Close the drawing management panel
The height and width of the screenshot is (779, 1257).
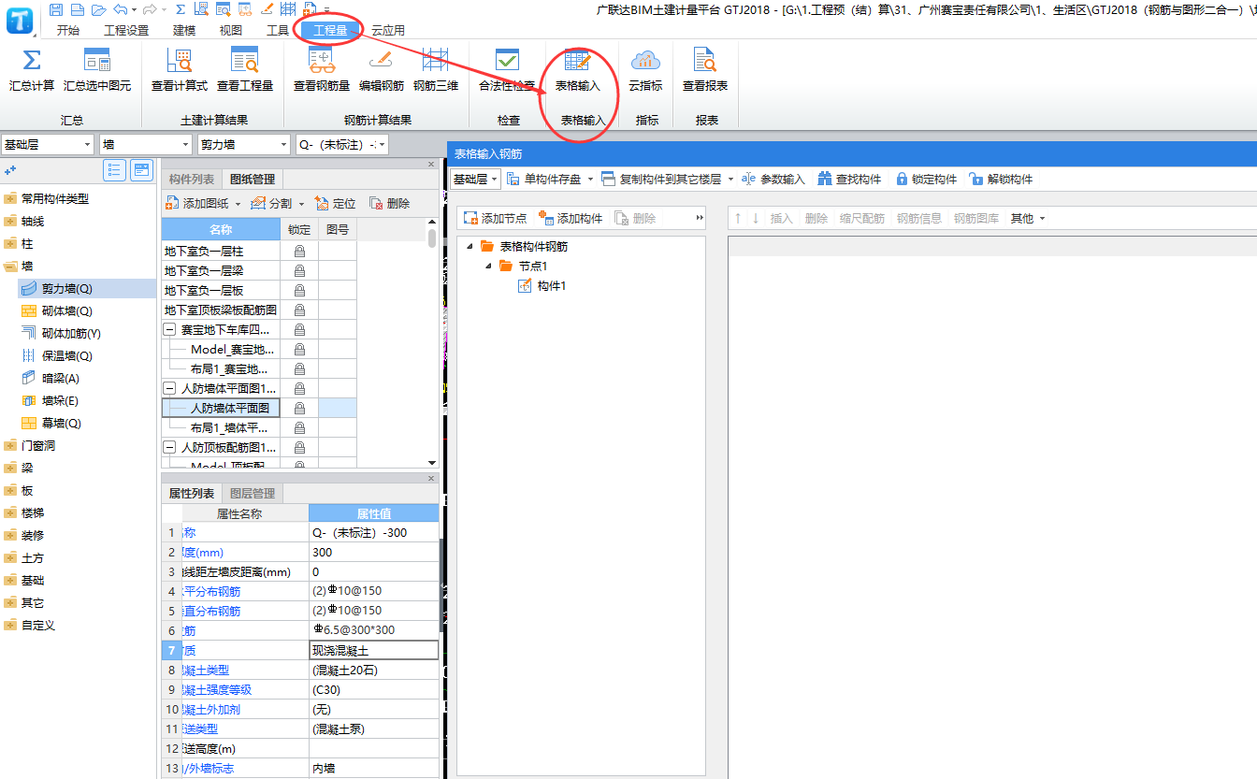[x=431, y=164]
